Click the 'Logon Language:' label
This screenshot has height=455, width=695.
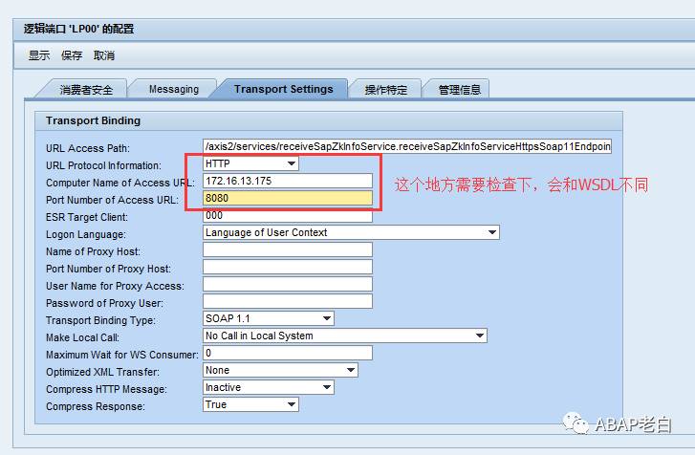(85, 234)
